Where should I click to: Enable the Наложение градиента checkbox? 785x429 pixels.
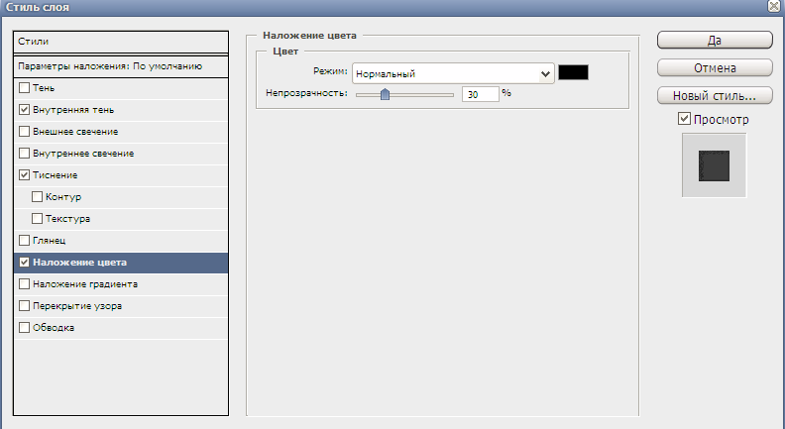coord(24,283)
